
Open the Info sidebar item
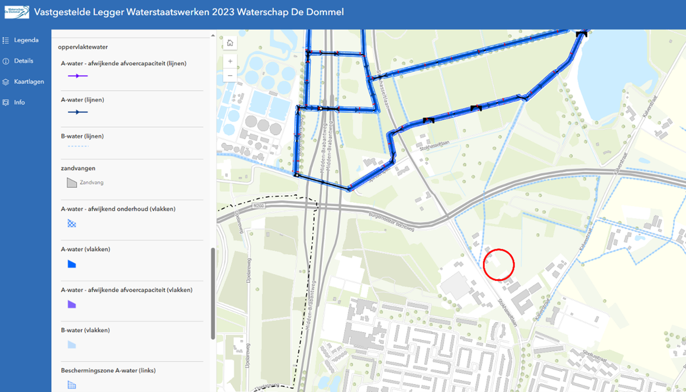click(x=14, y=102)
